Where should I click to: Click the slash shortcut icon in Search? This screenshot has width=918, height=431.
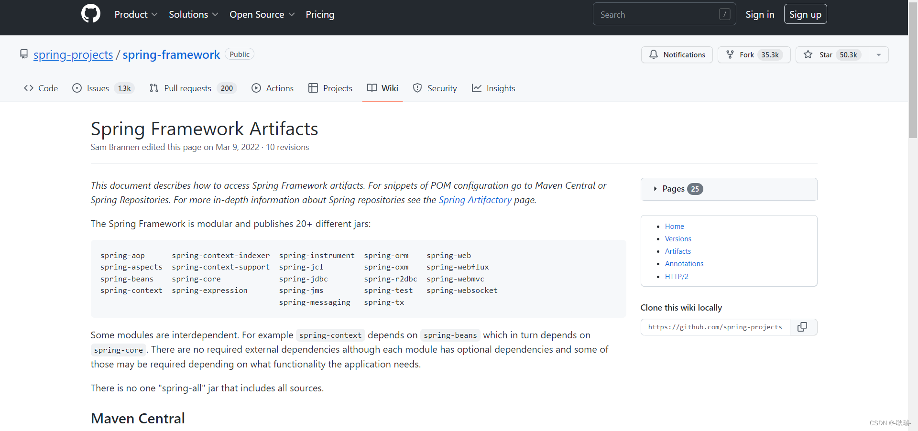click(724, 14)
